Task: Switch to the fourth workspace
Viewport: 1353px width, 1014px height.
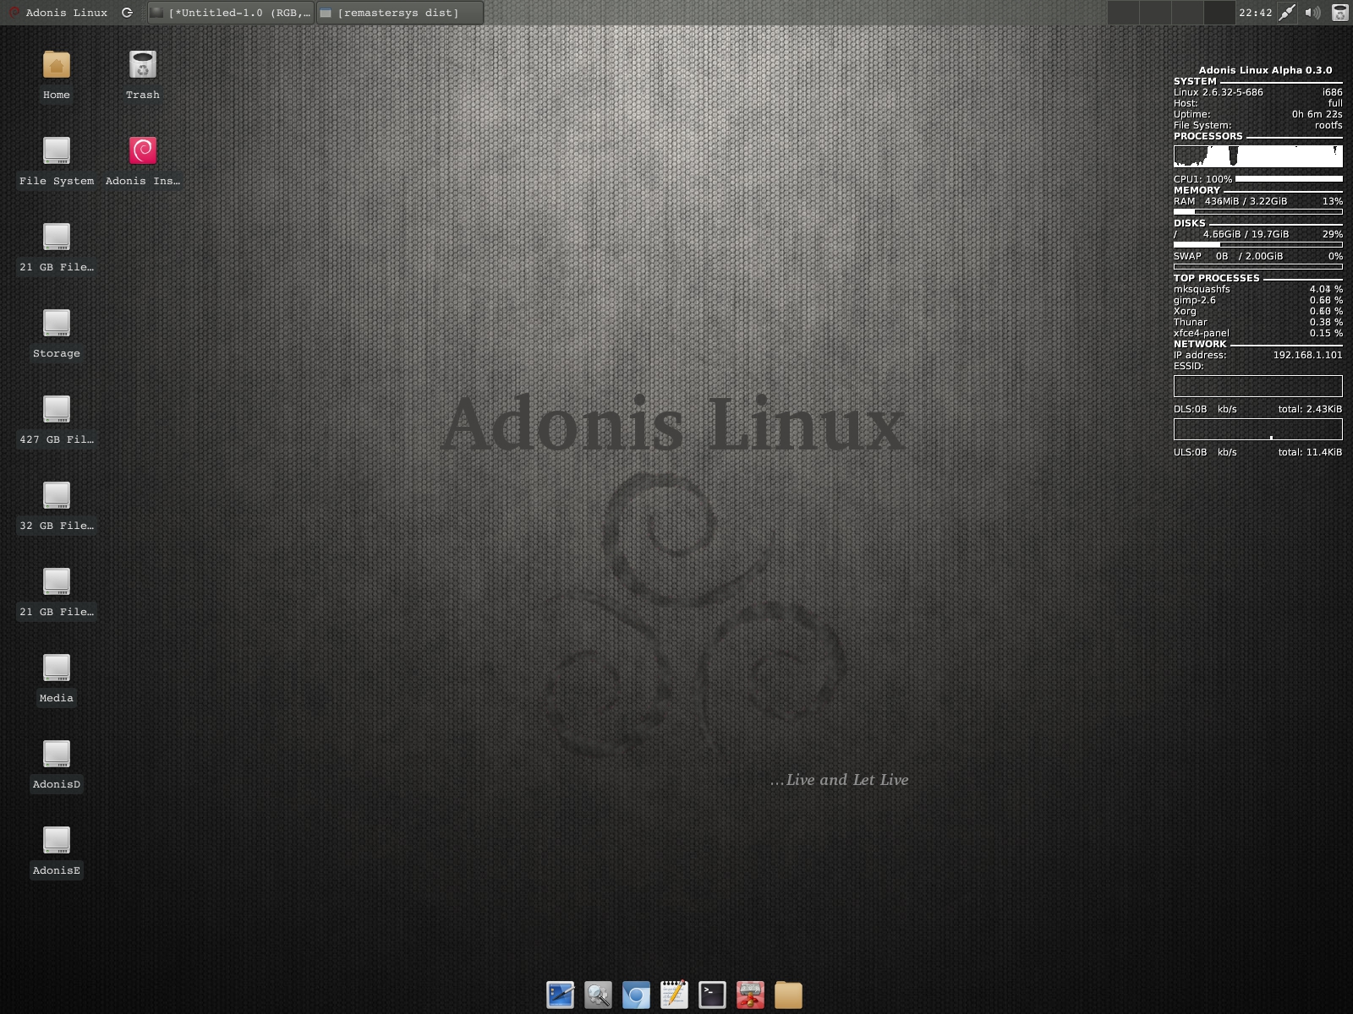Action: (1219, 13)
